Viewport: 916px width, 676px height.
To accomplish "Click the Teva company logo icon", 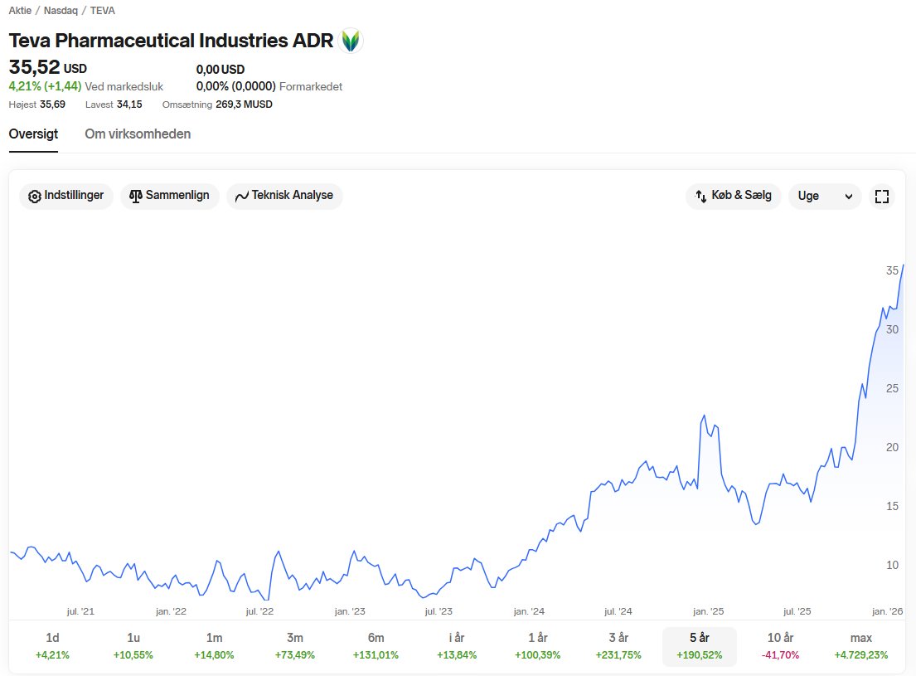I will coord(351,41).
